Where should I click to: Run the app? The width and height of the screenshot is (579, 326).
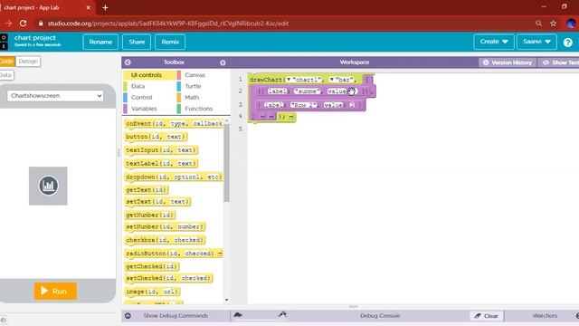[x=55, y=291]
